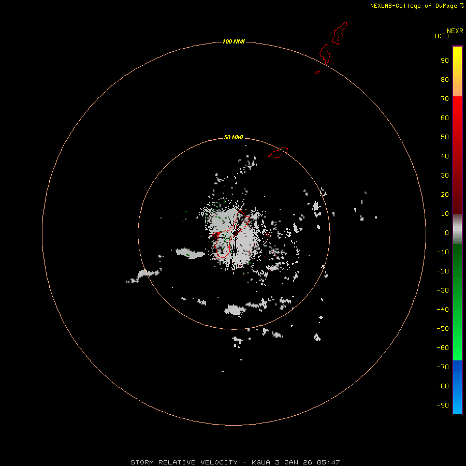Click the 50 NMI range ring label
The height and width of the screenshot is (466, 466).
click(234, 137)
